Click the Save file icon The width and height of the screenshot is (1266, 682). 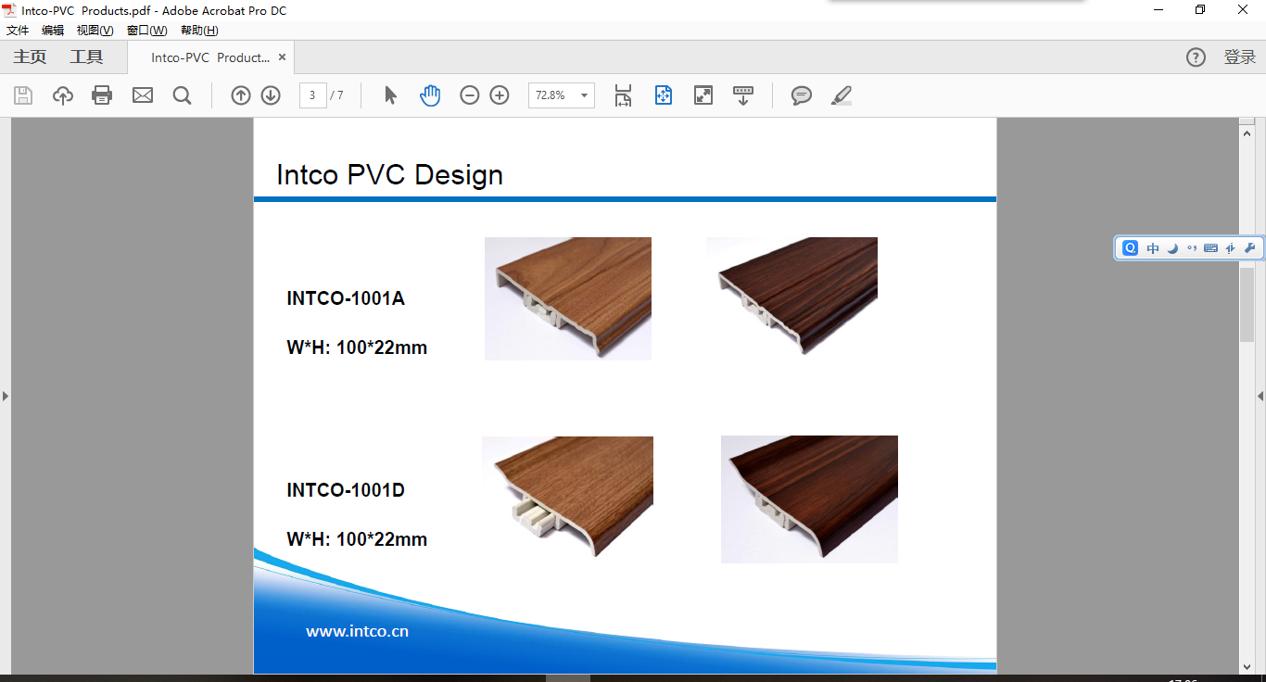pyautogui.click(x=23, y=95)
